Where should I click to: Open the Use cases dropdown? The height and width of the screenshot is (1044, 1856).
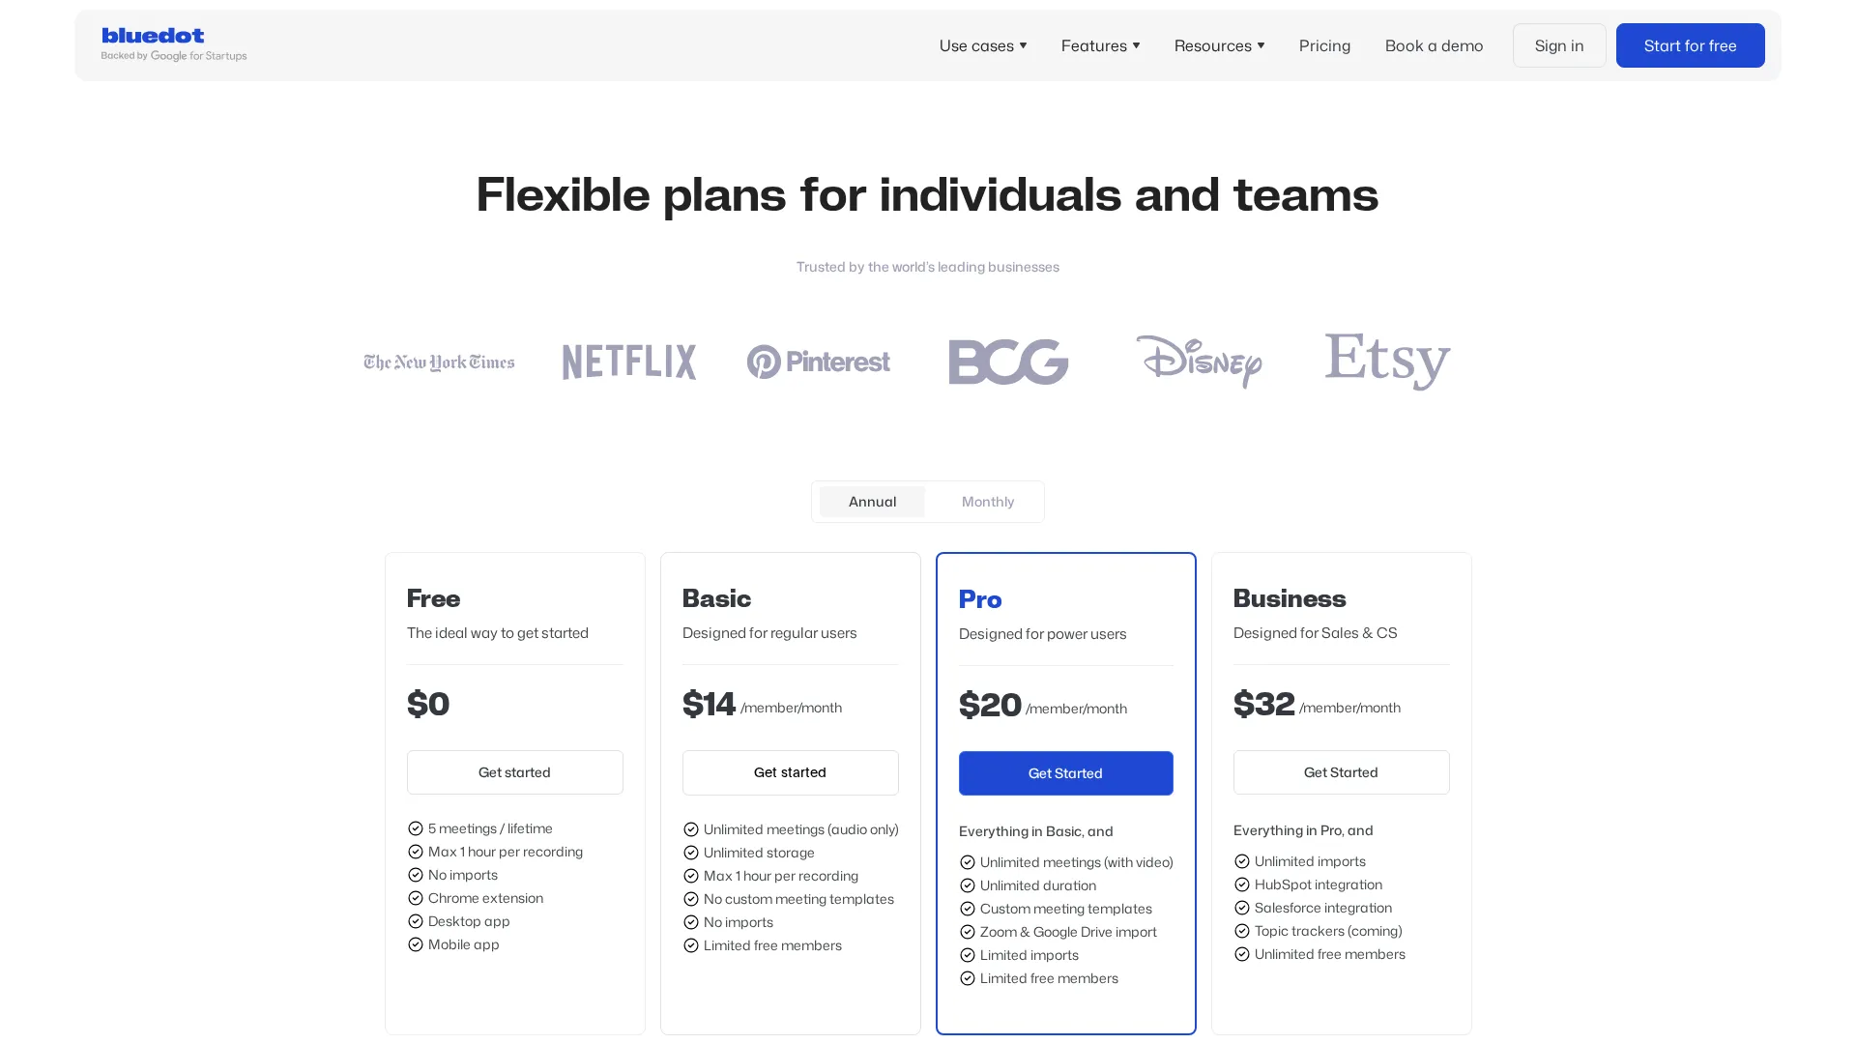pos(982,45)
